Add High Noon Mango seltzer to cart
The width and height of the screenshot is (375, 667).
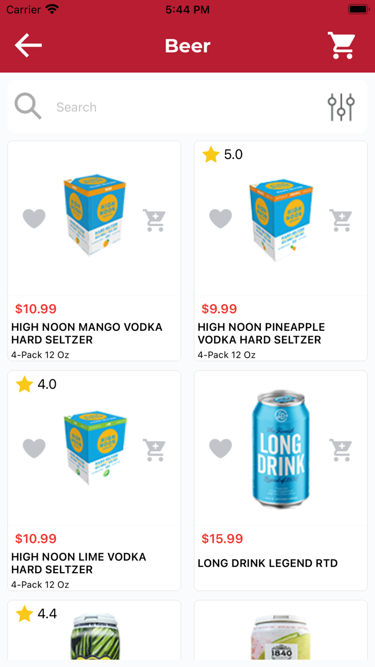[x=154, y=219]
